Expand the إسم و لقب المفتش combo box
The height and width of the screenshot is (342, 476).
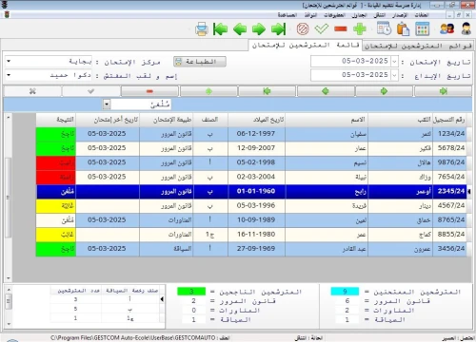pos(9,75)
